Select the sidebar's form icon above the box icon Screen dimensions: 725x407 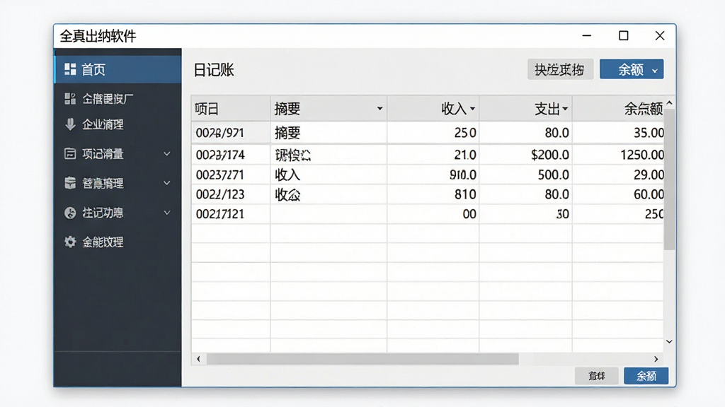(x=70, y=153)
